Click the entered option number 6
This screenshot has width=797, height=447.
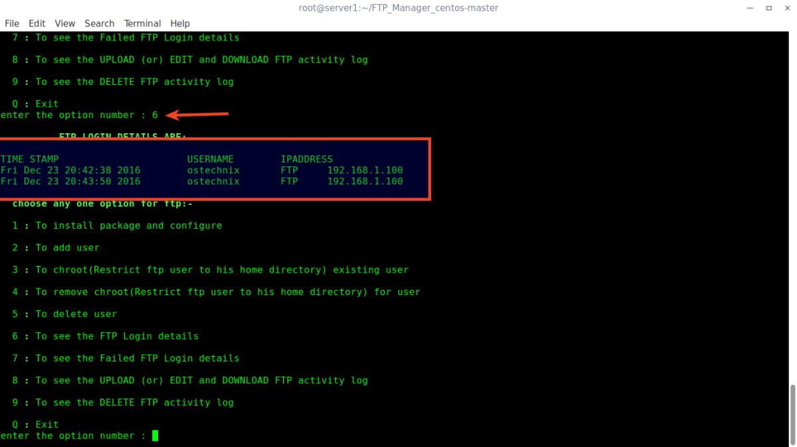point(155,115)
